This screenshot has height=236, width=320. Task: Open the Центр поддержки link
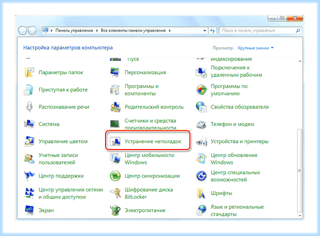(61, 176)
